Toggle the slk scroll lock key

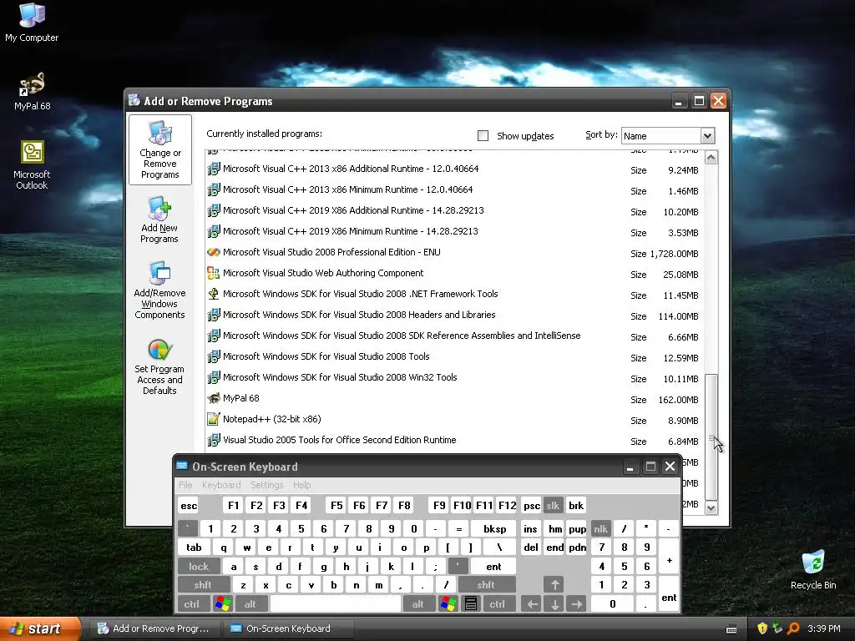[x=553, y=505]
